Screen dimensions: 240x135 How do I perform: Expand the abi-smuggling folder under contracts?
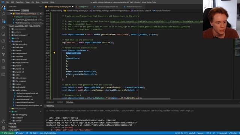point(21,44)
